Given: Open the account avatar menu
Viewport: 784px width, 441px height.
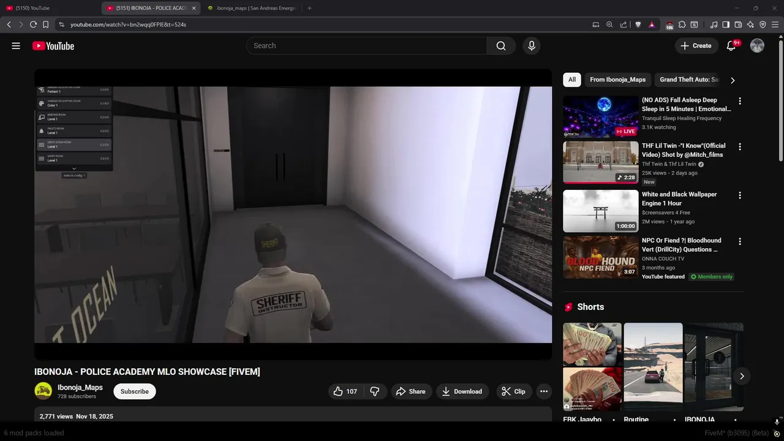Looking at the screenshot, I should pyautogui.click(x=758, y=46).
